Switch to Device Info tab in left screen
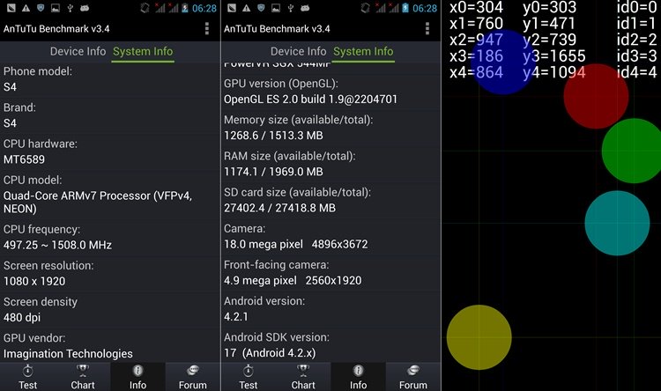 point(78,51)
